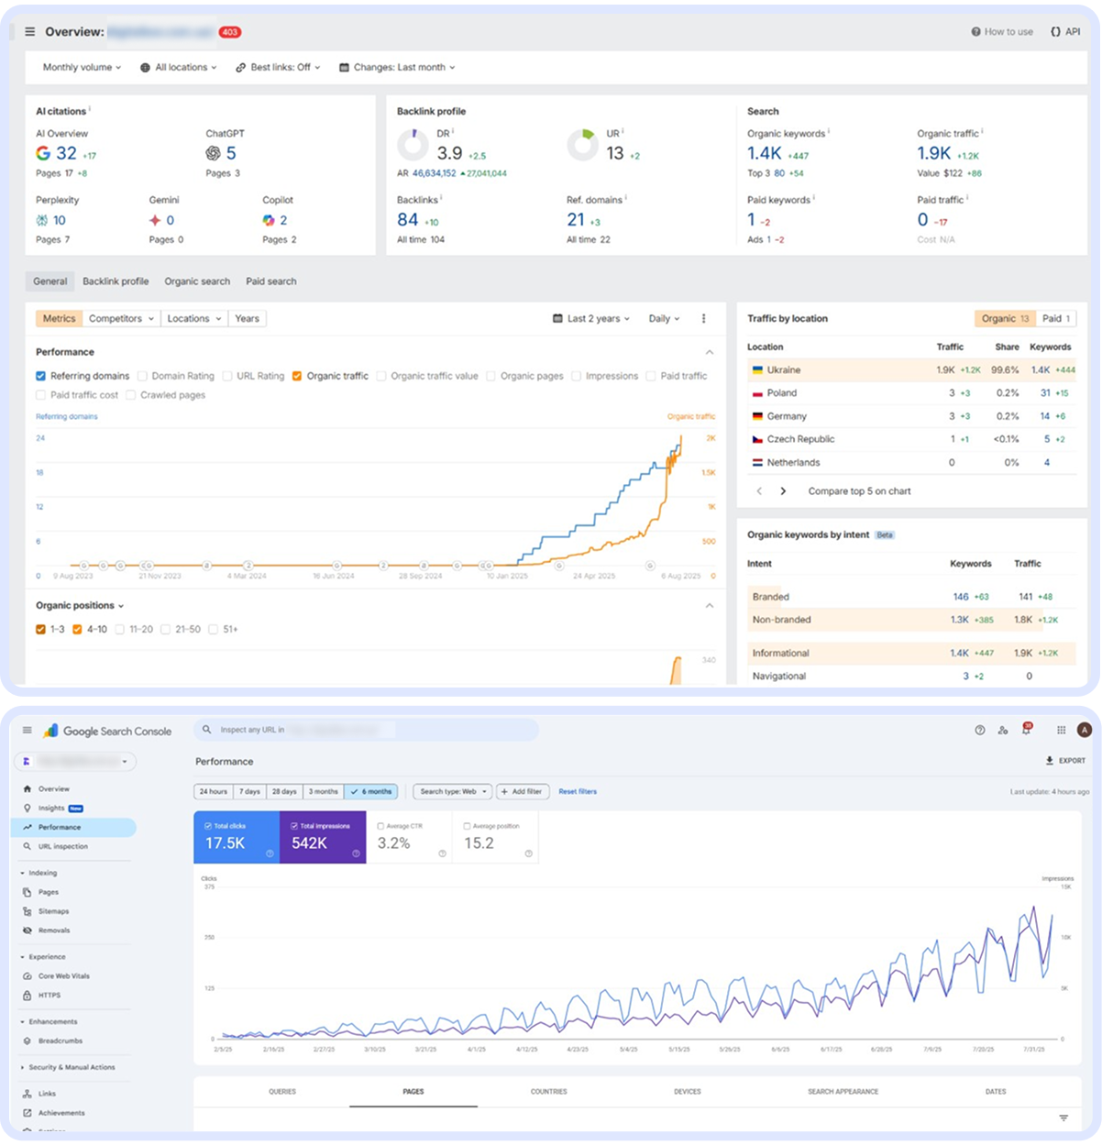
Task: Enable the Domain Rating checkbox
Action: coord(143,376)
